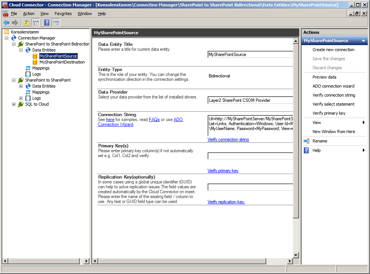Click Create new connection action
The image size is (370, 274).
[x=333, y=50]
